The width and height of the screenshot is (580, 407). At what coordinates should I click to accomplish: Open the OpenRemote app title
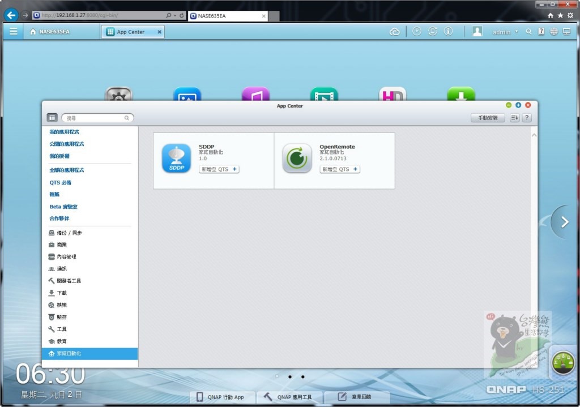[x=337, y=147]
